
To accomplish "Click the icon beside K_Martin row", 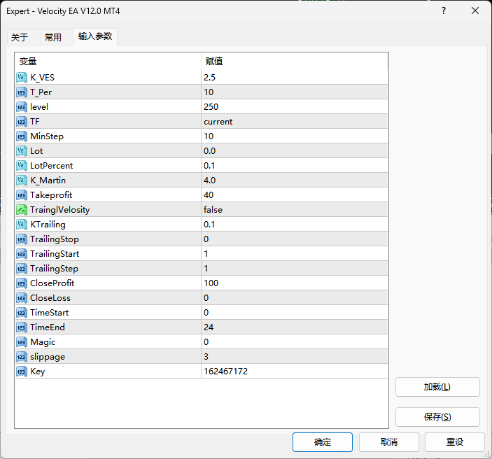I will (22, 180).
